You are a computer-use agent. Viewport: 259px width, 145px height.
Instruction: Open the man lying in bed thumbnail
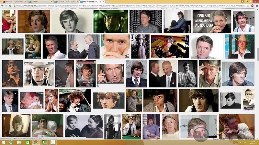pyautogui.click(x=48, y=125)
